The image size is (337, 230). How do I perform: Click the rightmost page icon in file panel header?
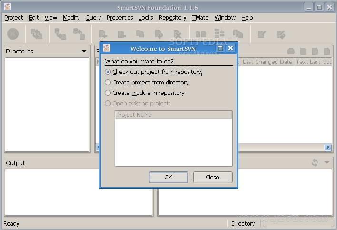(327, 52)
